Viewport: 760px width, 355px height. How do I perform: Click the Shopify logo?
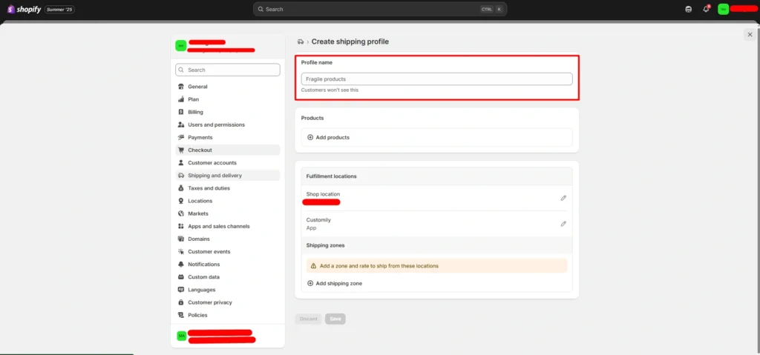coord(24,9)
